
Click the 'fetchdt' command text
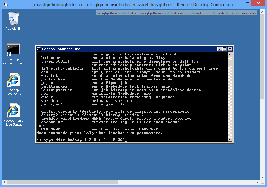50,76
